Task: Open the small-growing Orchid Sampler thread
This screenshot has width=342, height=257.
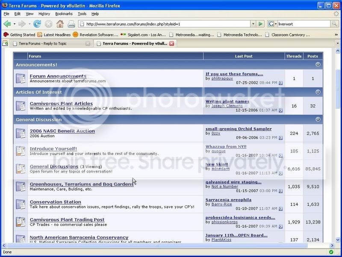Action: [x=239, y=129]
